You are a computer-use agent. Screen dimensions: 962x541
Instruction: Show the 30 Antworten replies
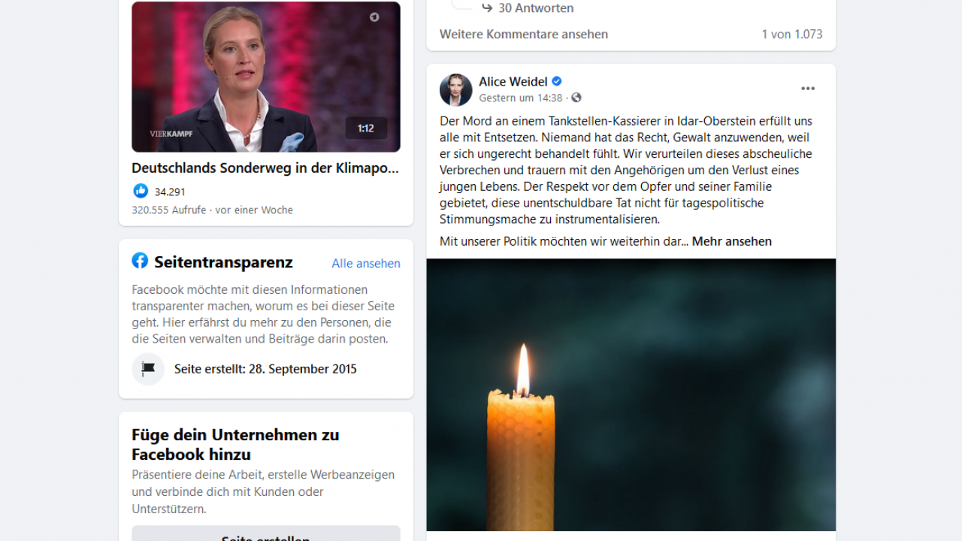[536, 8]
